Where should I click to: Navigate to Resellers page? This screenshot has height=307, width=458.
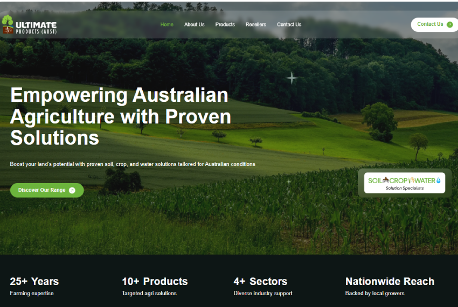click(256, 25)
